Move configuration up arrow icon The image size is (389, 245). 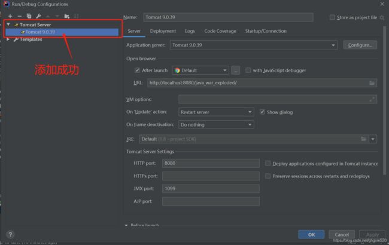click(48, 16)
